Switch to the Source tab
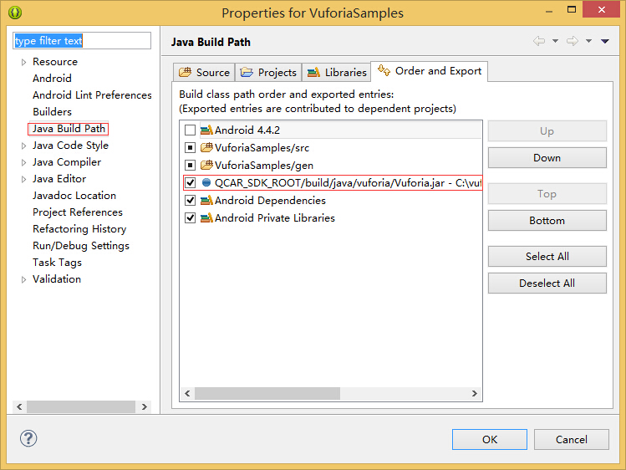 click(205, 72)
